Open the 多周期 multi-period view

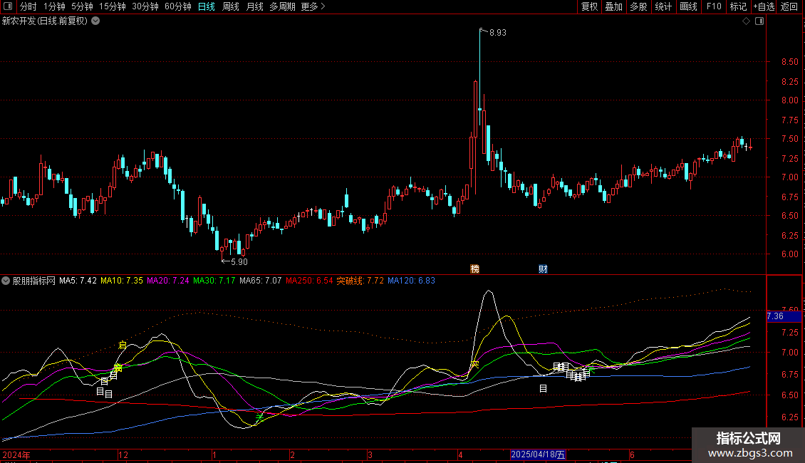(282, 6)
